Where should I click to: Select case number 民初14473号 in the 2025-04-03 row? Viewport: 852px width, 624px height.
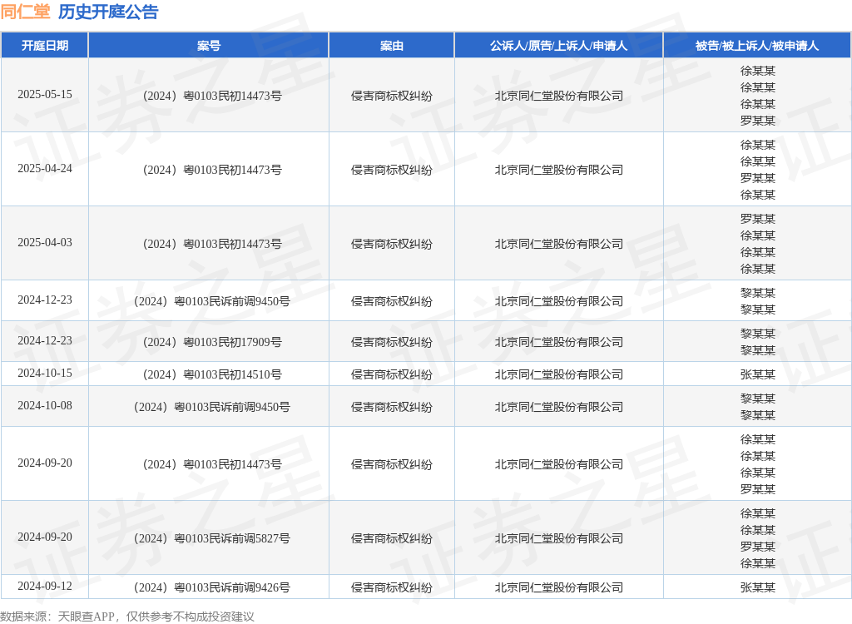tap(212, 244)
